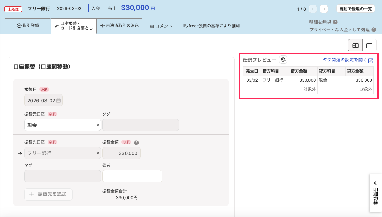
Task: Click フリー銀行 cell in 借方科目 column
Action: 273,80
